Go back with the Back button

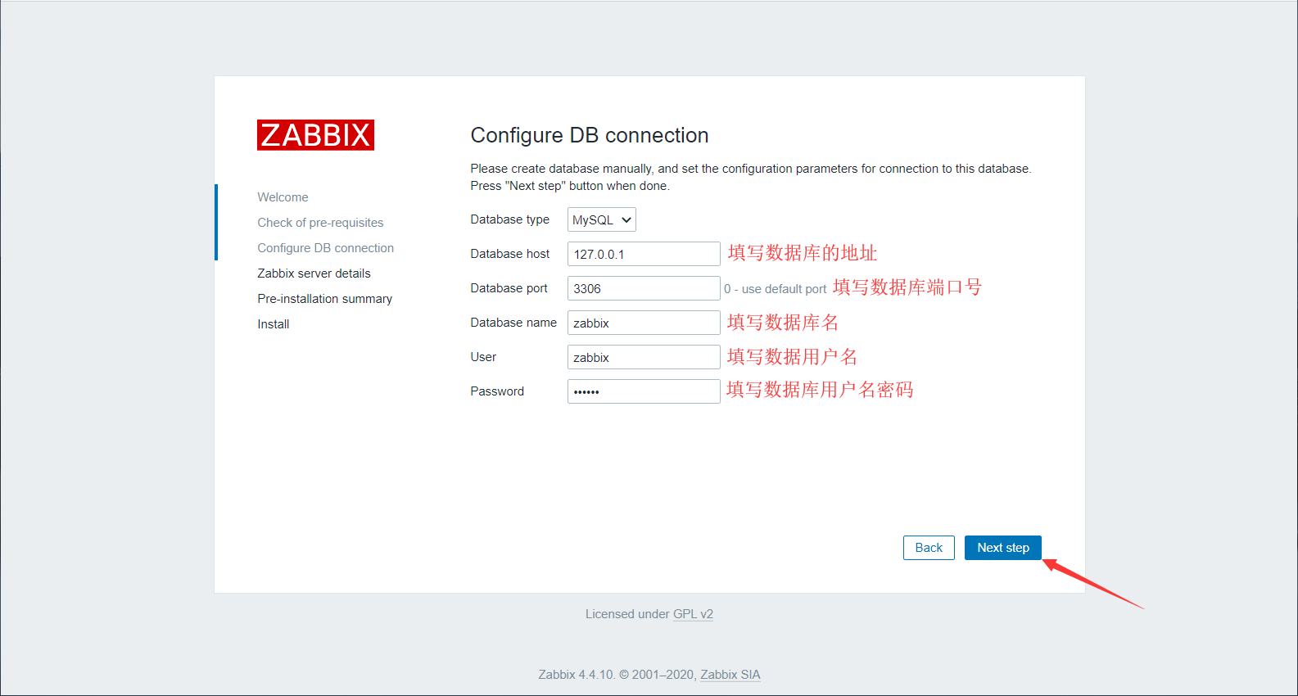pos(929,548)
